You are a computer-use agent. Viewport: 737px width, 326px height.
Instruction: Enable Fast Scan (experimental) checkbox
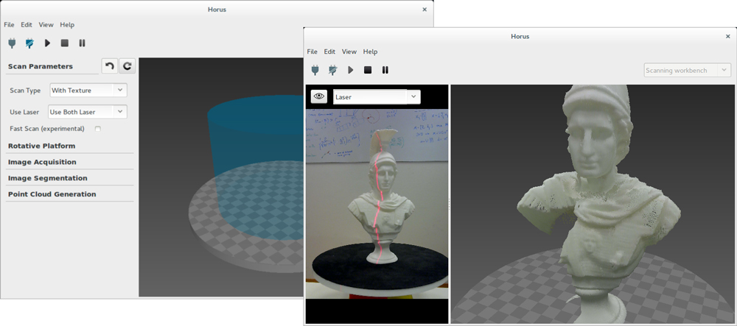coord(98,129)
